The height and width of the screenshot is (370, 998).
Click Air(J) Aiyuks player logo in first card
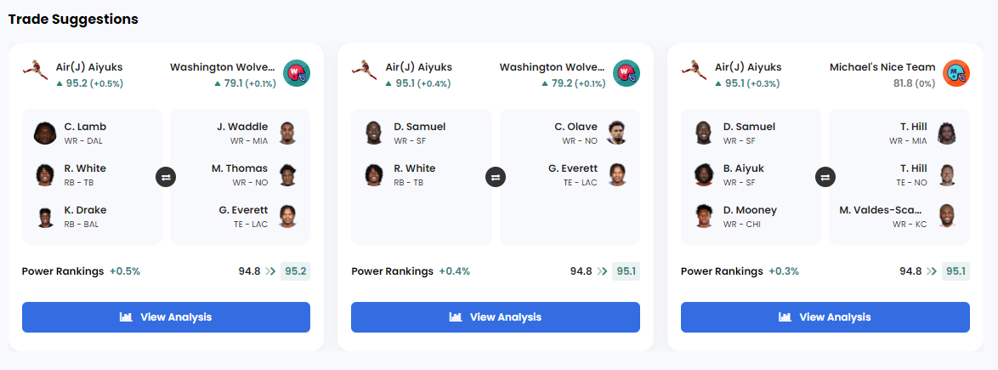pos(35,71)
